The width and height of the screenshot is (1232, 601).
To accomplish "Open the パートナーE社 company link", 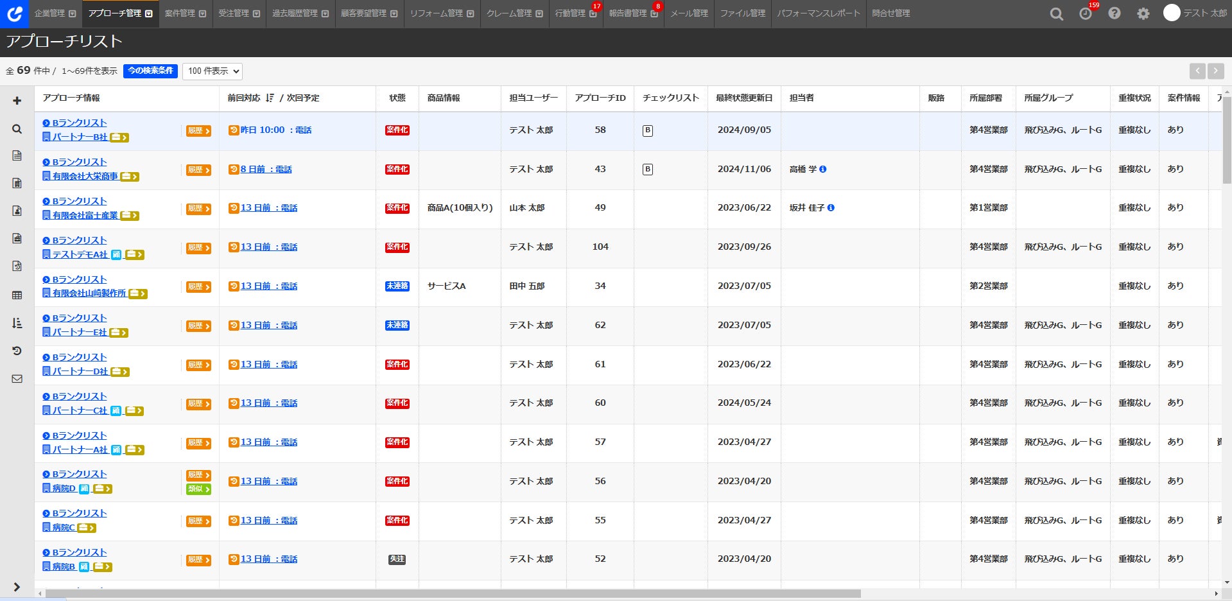I will (x=80, y=332).
